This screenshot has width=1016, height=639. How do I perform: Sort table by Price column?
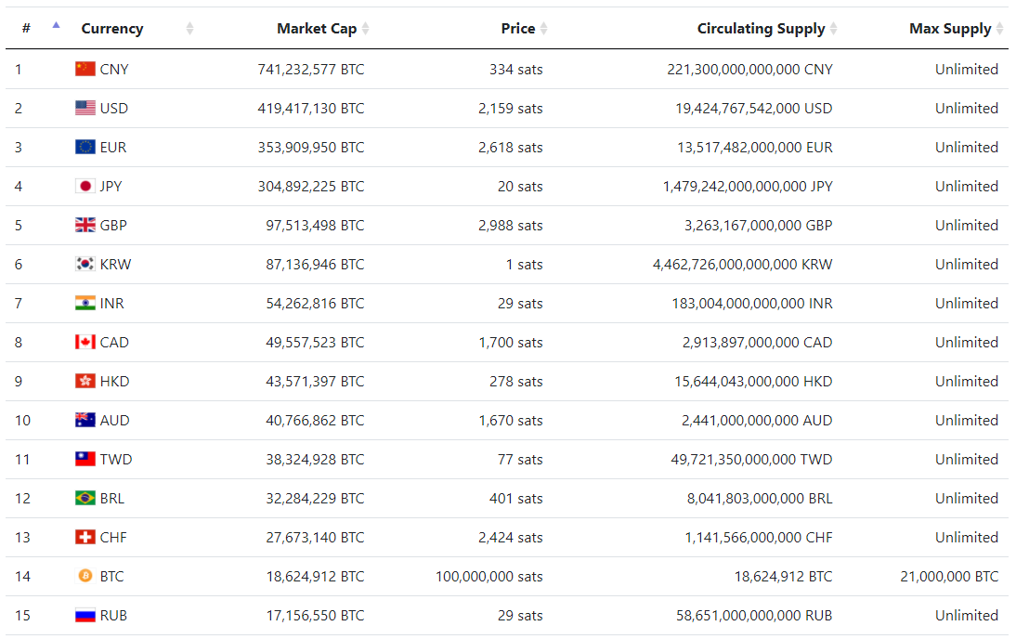518,29
